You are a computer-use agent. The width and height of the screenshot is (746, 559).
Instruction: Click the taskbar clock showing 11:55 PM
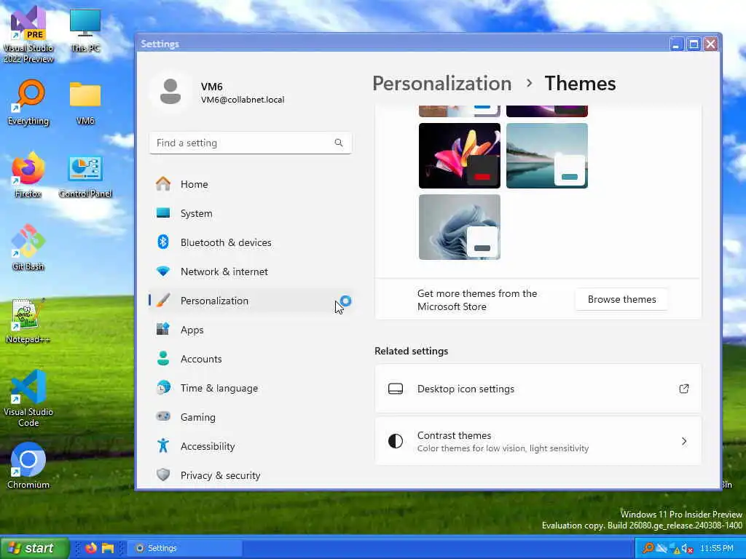point(717,548)
